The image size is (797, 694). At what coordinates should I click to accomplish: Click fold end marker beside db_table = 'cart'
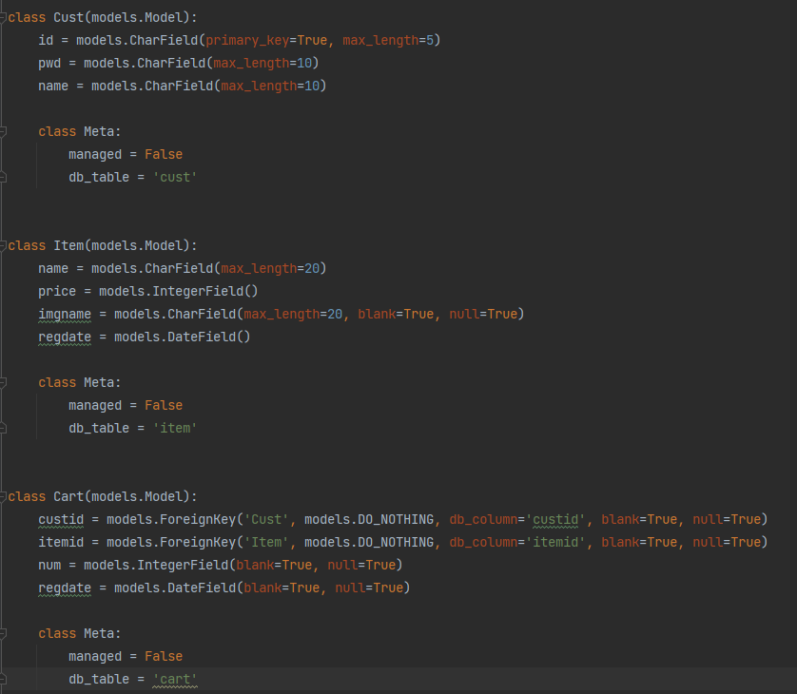3,680
